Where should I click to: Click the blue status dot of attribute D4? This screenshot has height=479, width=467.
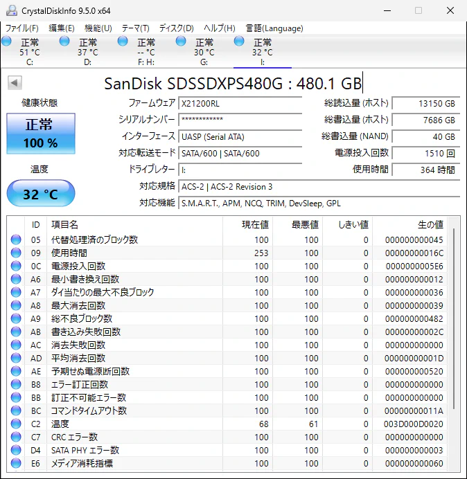point(16,451)
